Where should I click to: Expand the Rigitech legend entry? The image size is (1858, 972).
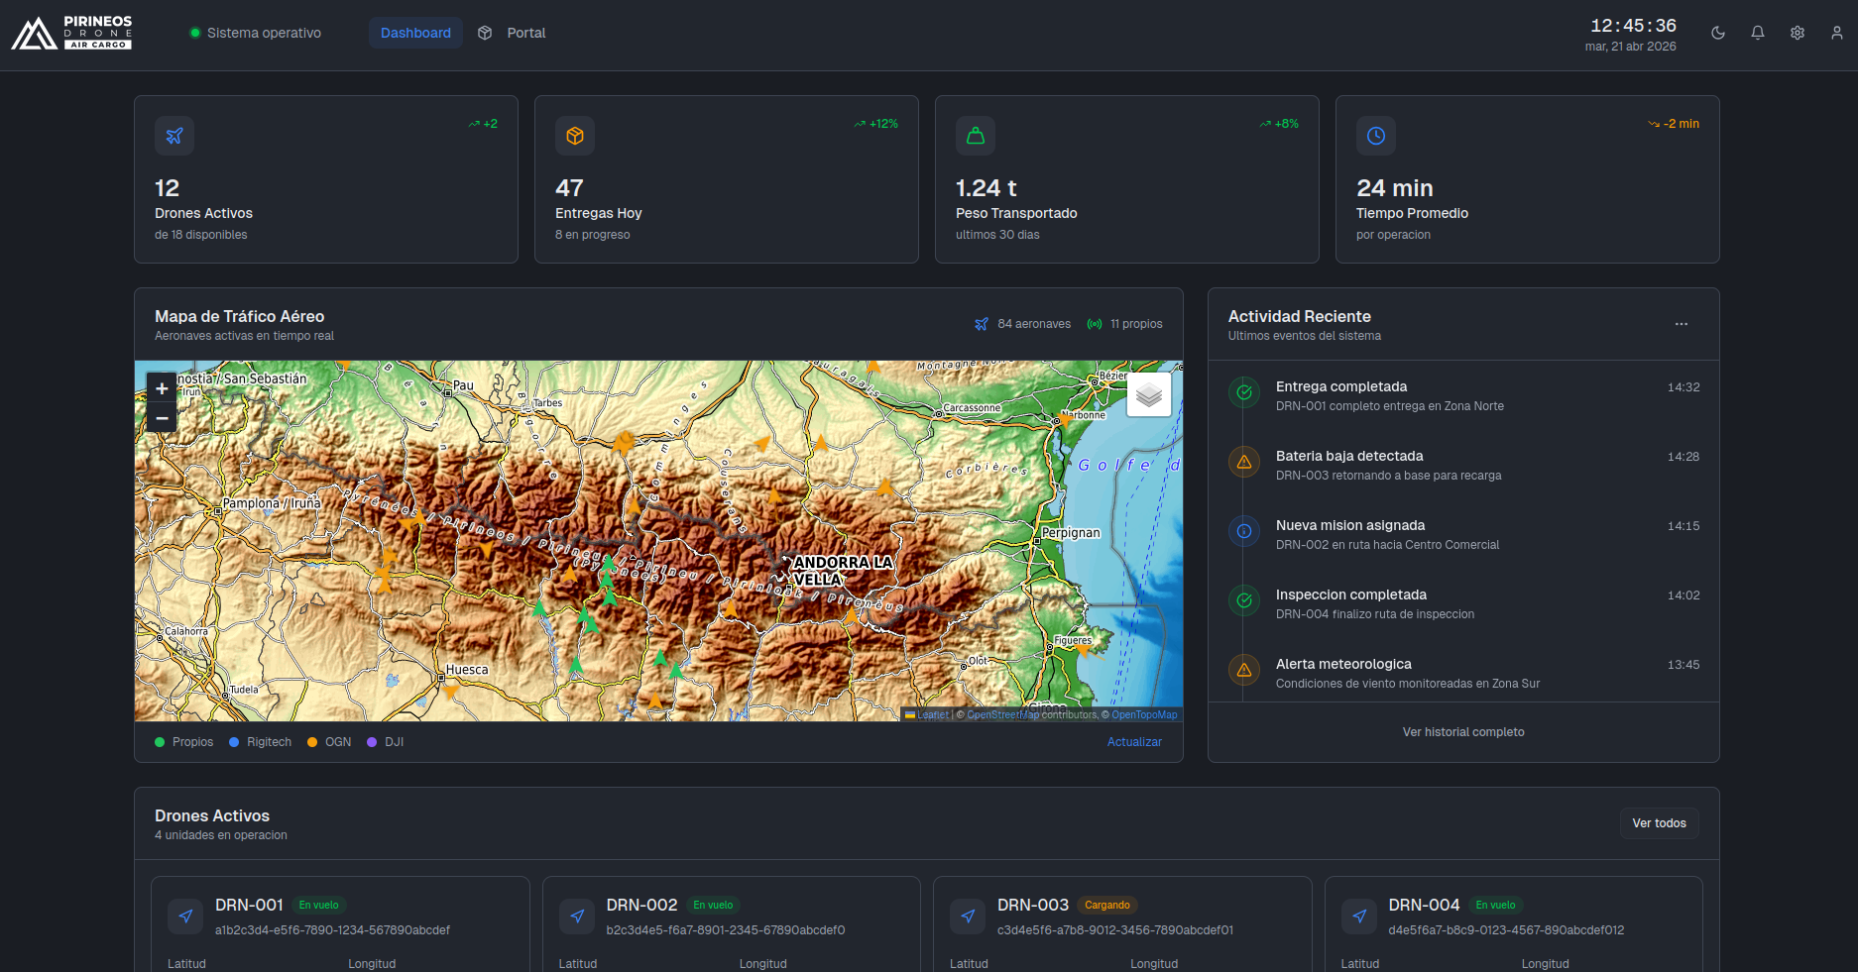260,741
